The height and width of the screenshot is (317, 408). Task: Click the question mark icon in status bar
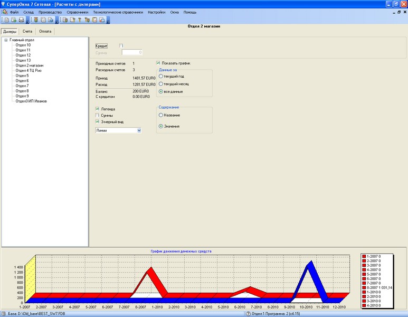pos(248,314)
